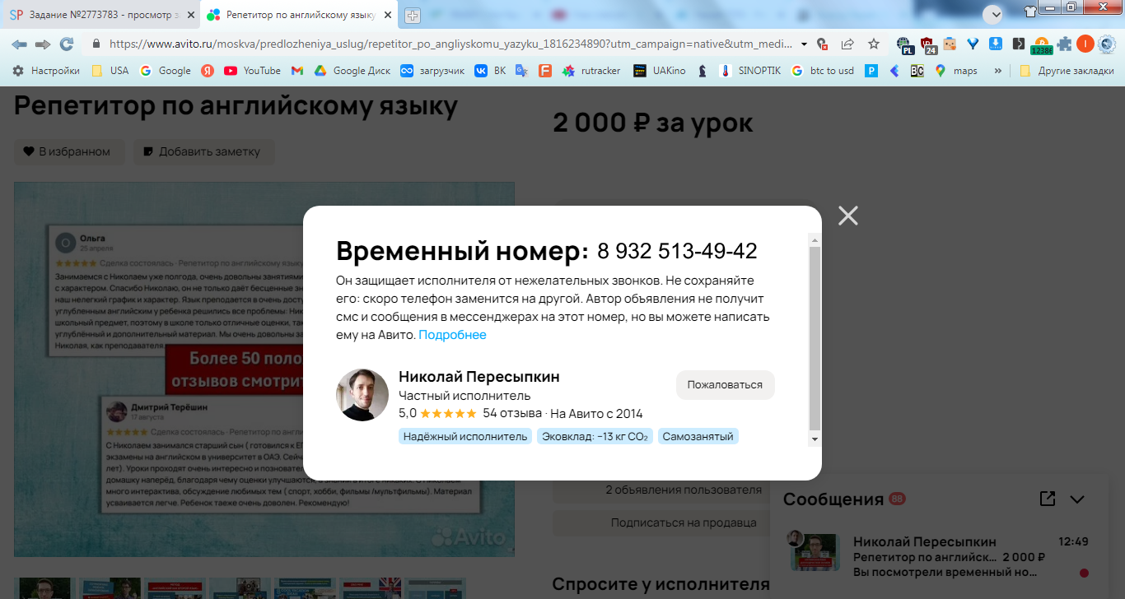Open the 'maps' bookmark
Viewport: 1125px width, 599px height.
[x=956, y=71]
